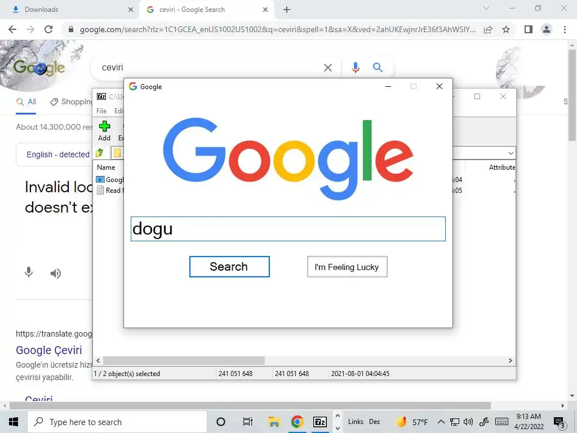Select the Google file row in 7-Zip

110,180
